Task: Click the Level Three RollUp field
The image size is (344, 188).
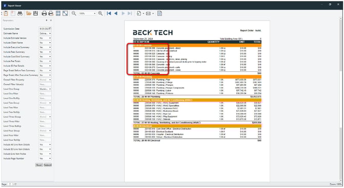Action: pyautogui.click(x=45, y=126)
